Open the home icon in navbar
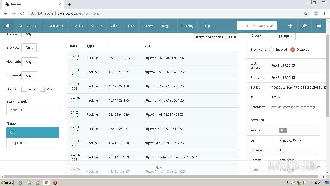 (7, 26)
